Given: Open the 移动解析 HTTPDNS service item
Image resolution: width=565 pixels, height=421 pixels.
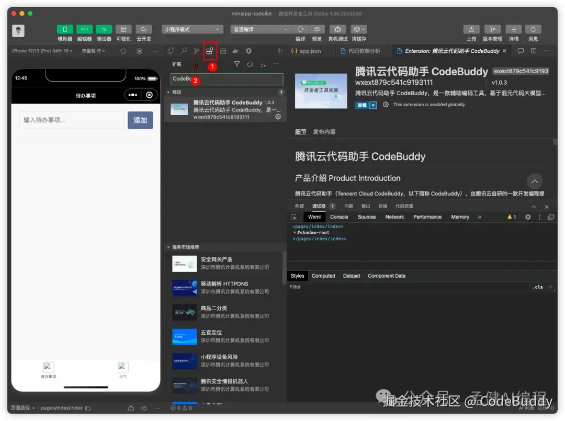Looking at the screenshot, I should pyautogui.click(x=226, y=288).
